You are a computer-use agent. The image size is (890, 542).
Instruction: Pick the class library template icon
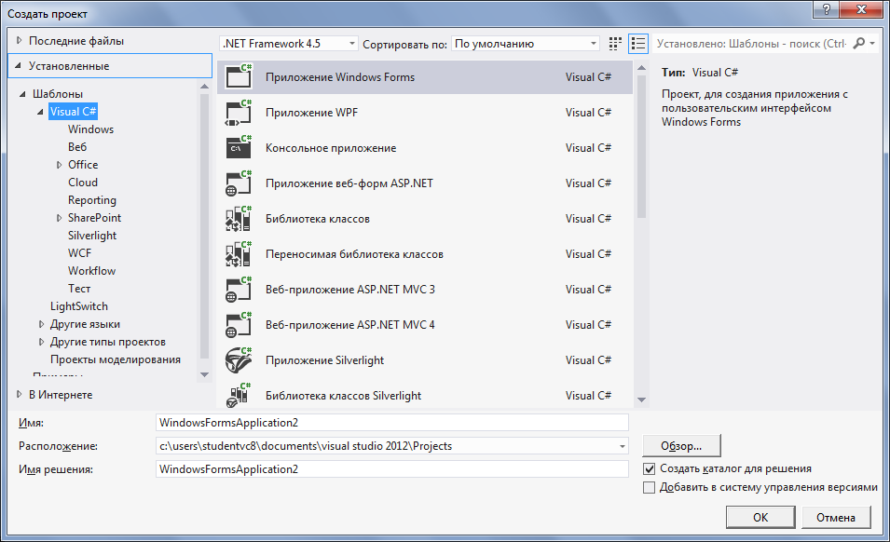tap(239, 219)
